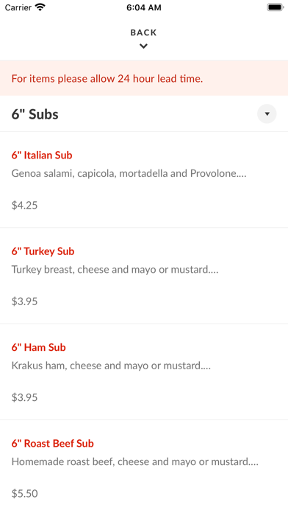The height and width of the screenshot is (513, 288).
Task: Expand the 6" Subs category dropdown arrow
Action: [267, 114]
